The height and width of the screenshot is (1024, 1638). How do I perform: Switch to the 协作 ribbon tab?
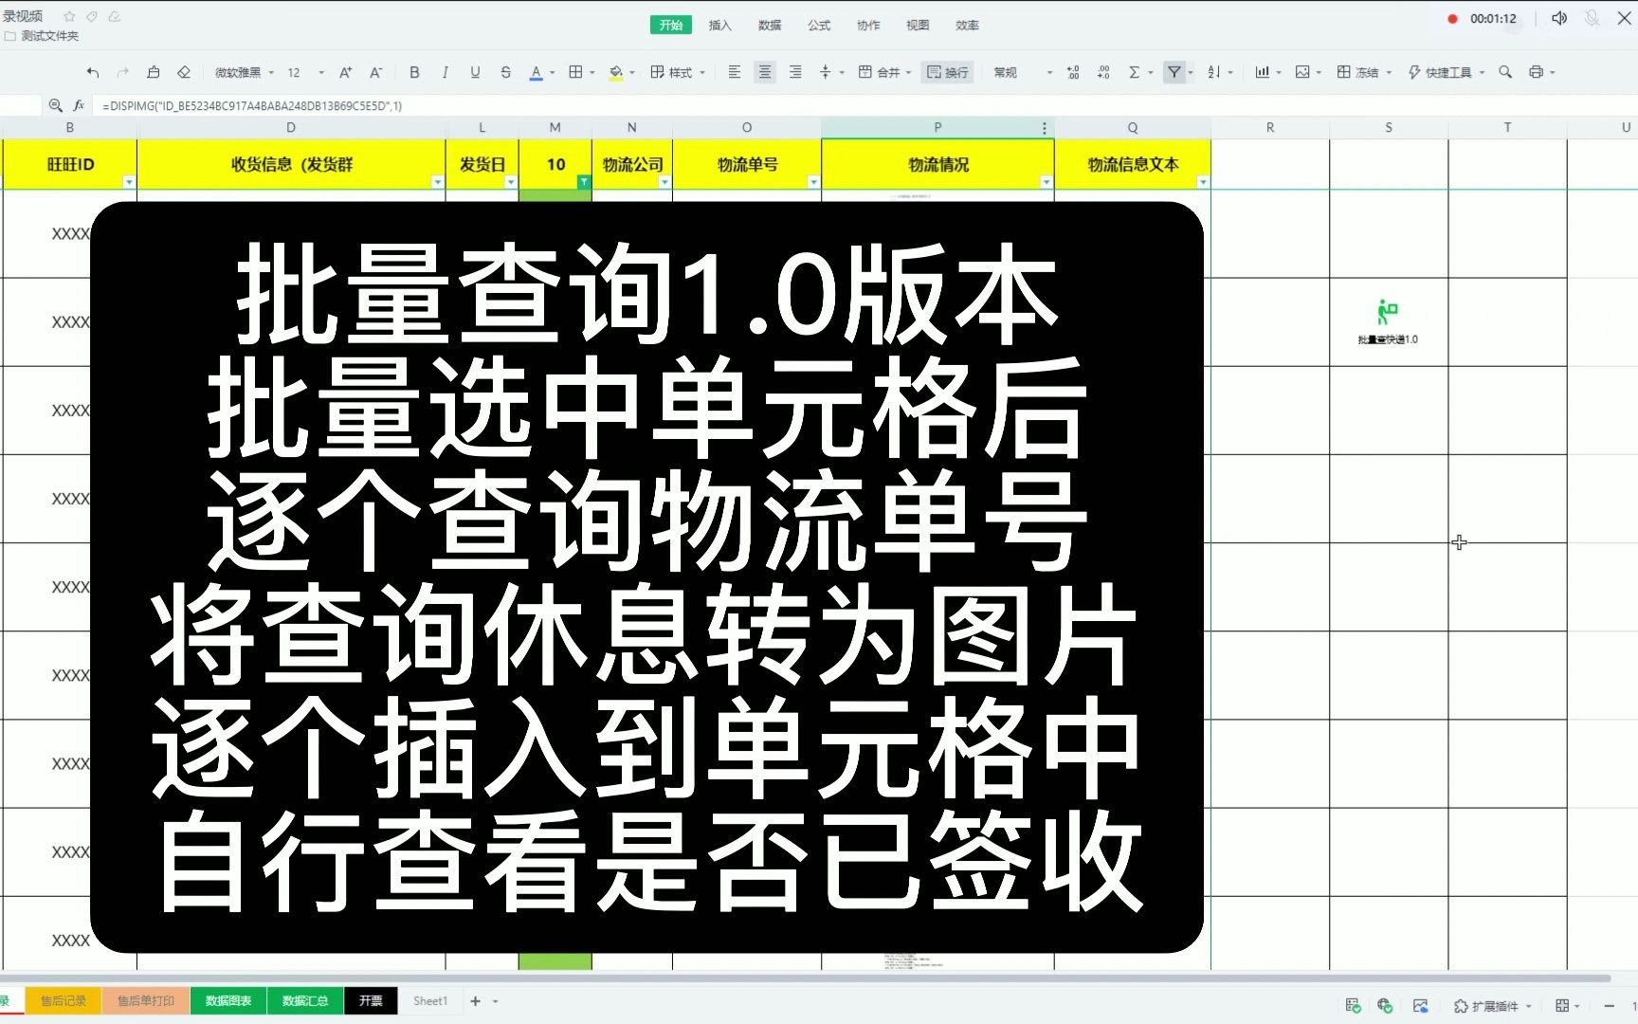868,26
